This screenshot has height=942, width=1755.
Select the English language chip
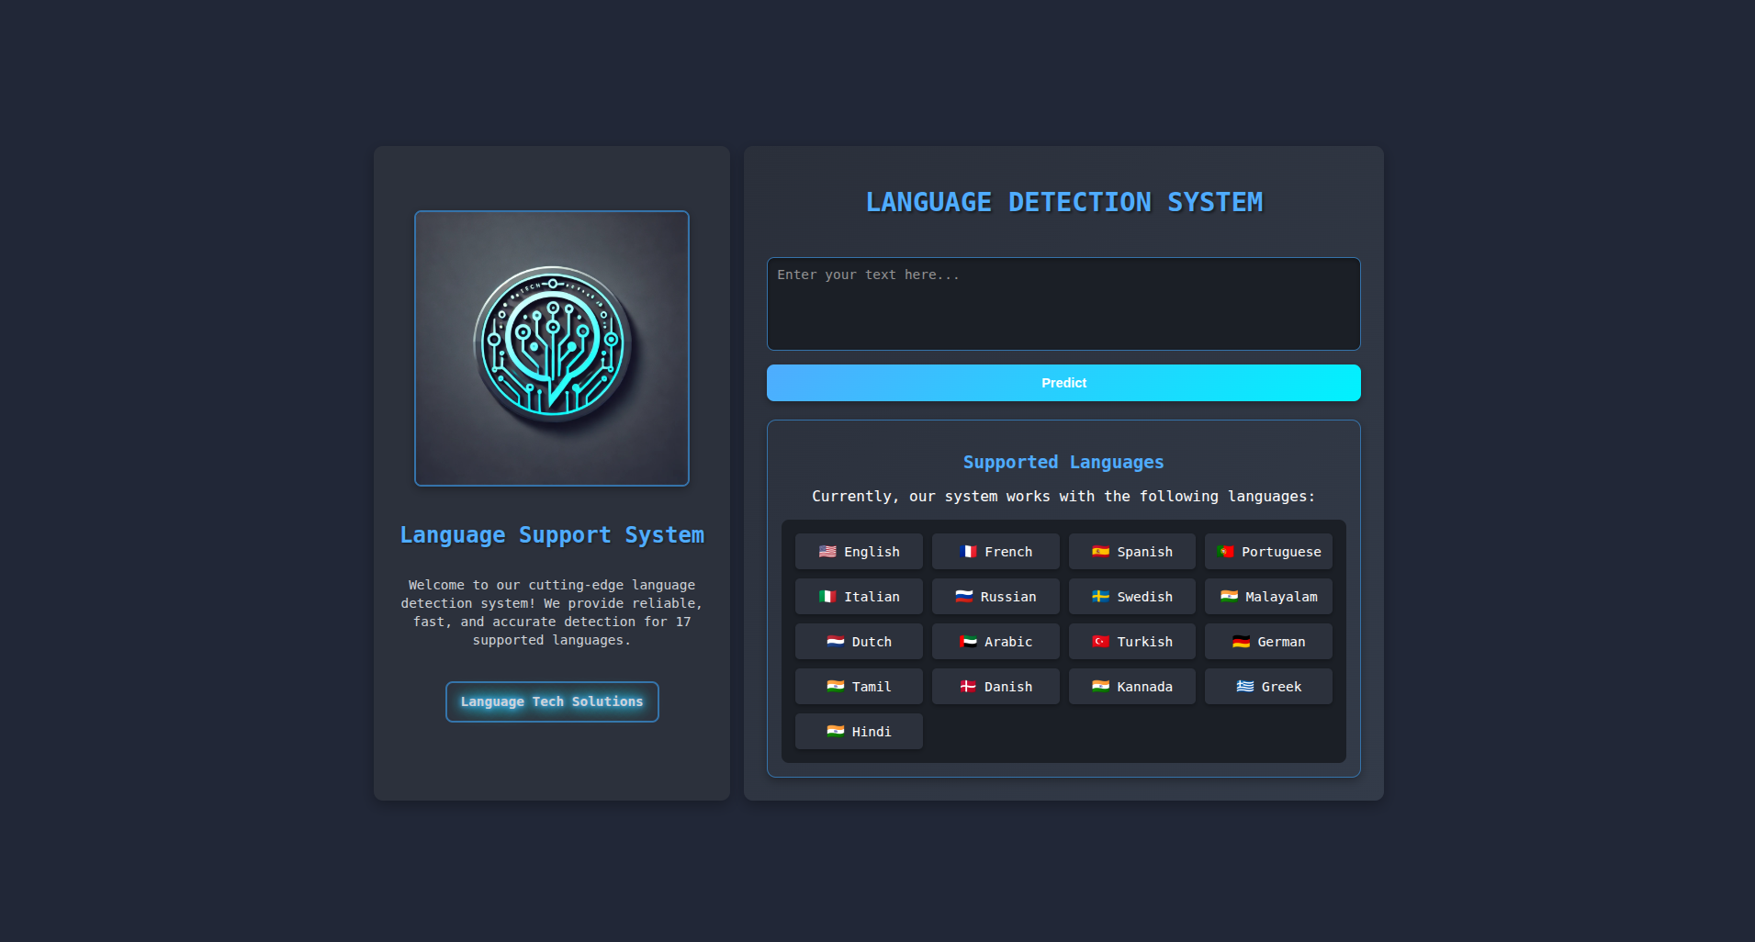(x=859, y=551)
